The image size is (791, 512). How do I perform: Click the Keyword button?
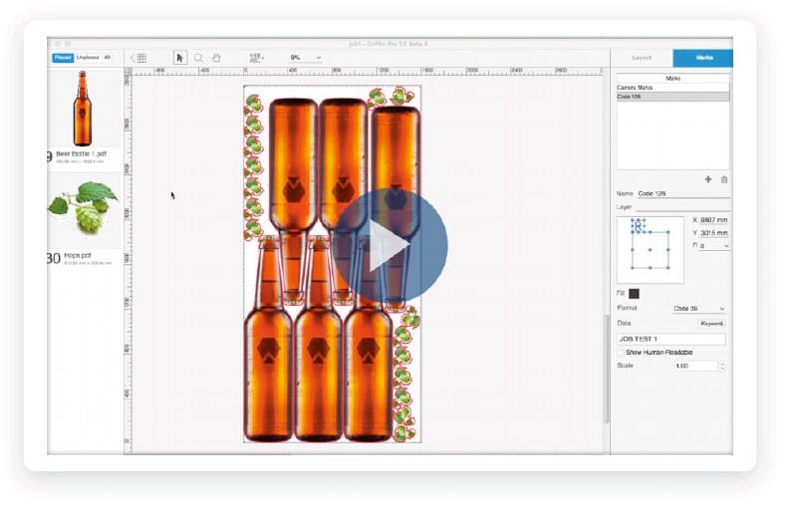(x=711, y=324)
